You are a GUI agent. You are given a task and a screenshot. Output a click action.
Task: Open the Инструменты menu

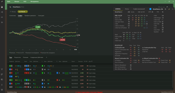click(34, 1)
